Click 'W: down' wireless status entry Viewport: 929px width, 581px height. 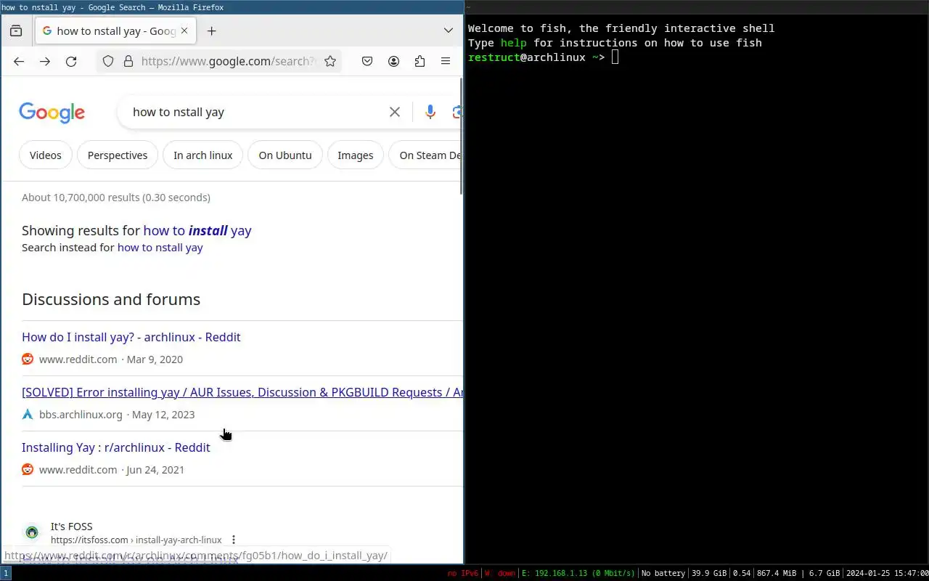tap(500, 574)
